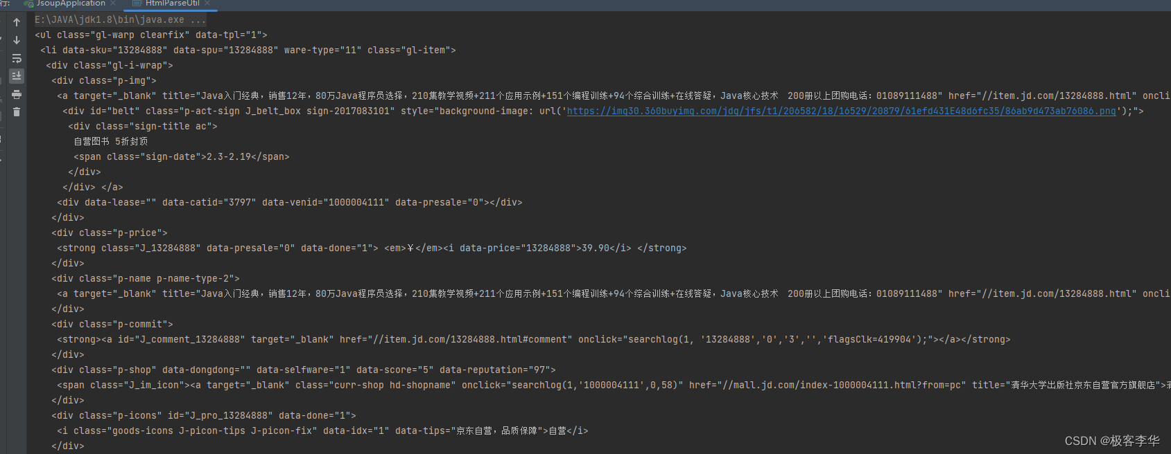
Task: Click the 自营图书 5折封顶 text
Action: point(111,141)
